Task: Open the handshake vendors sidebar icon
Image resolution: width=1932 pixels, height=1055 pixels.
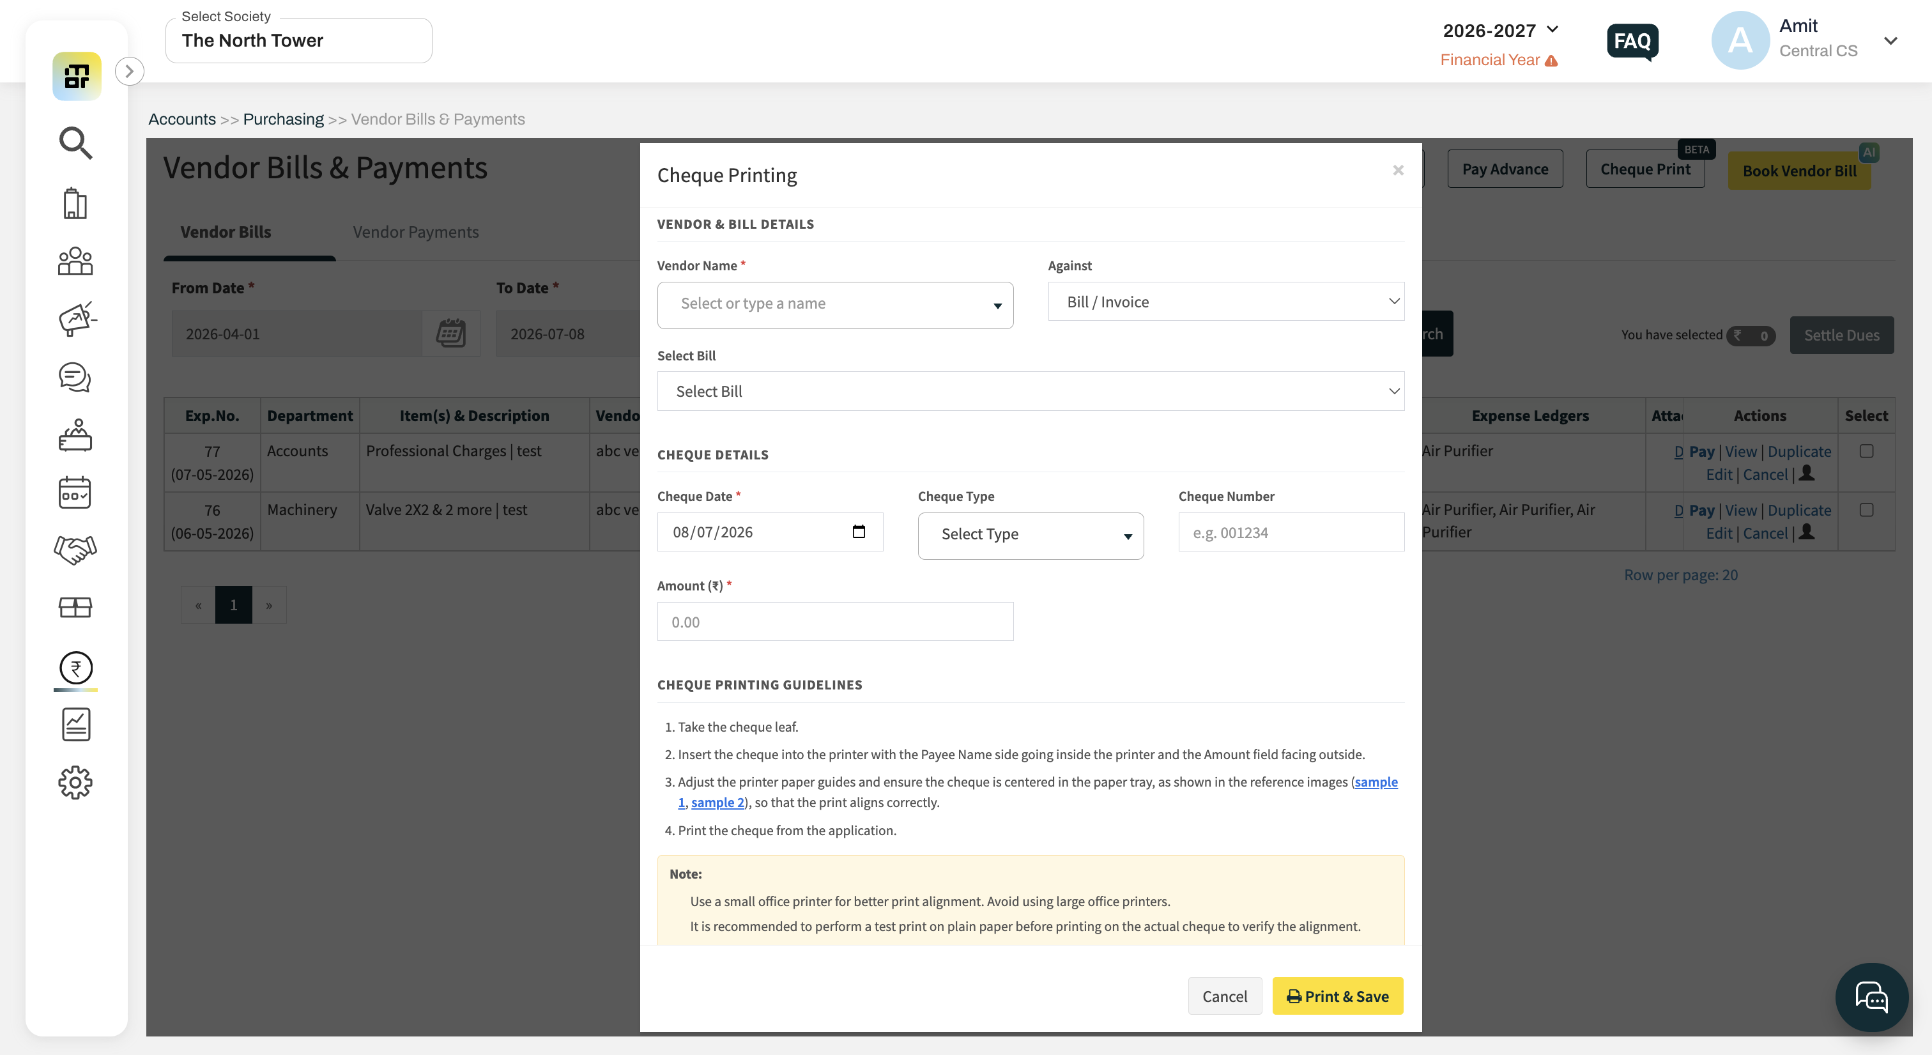Action: click(x=75, y=550)
